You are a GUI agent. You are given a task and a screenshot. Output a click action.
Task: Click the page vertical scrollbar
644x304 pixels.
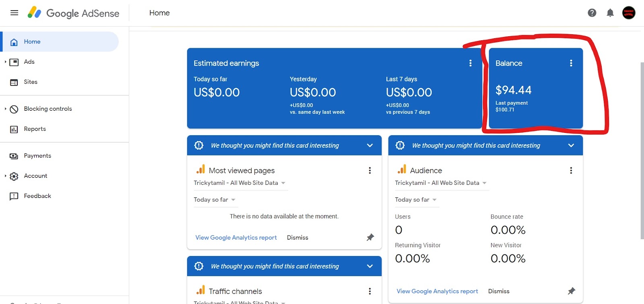coord(642,151)
